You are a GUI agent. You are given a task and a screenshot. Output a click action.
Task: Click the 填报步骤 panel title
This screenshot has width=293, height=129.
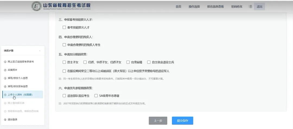(9, 51)
